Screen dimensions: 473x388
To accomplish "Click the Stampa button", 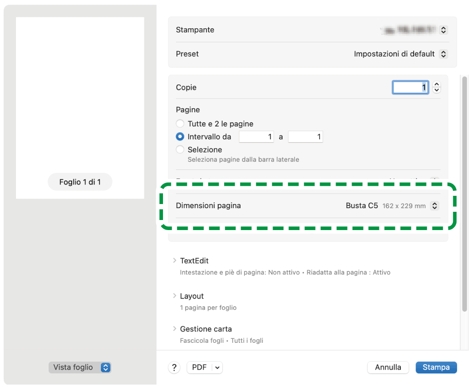I will (x=436, y=367).
